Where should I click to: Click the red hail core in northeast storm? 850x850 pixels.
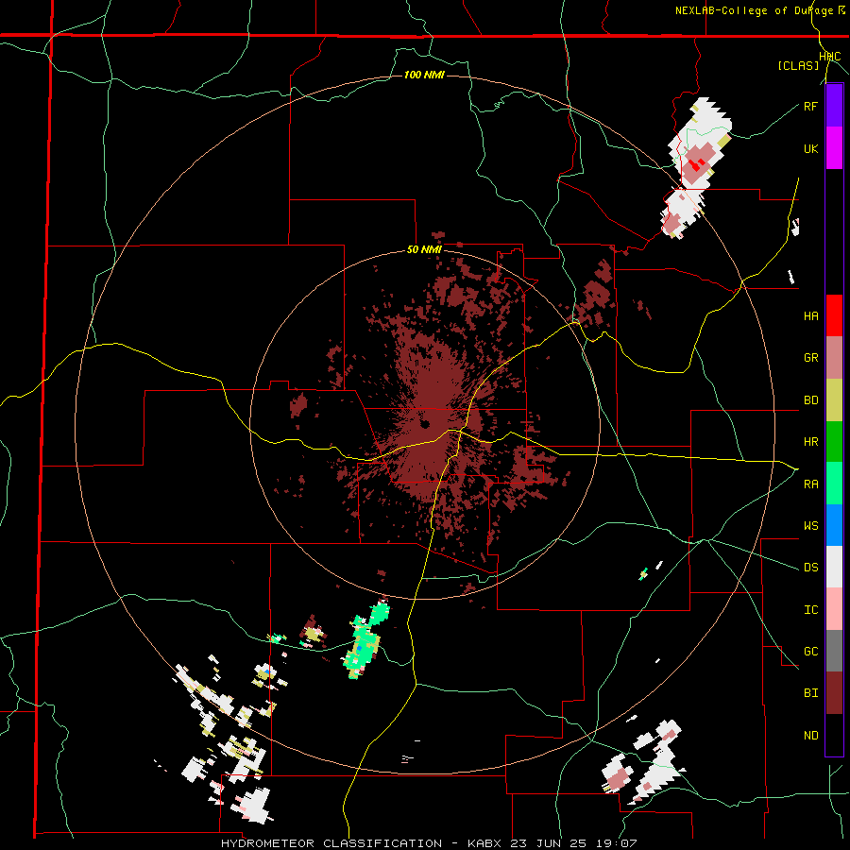(698, 163)
